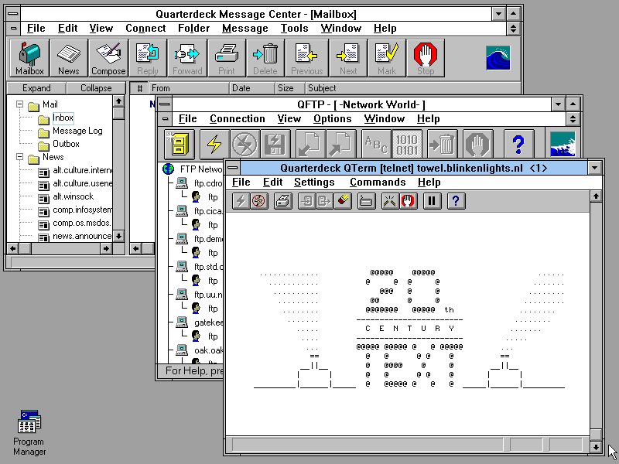Screen dimensions: 619x464
Task: Open Program Manager desktop icon
Action: coord(29,433)
